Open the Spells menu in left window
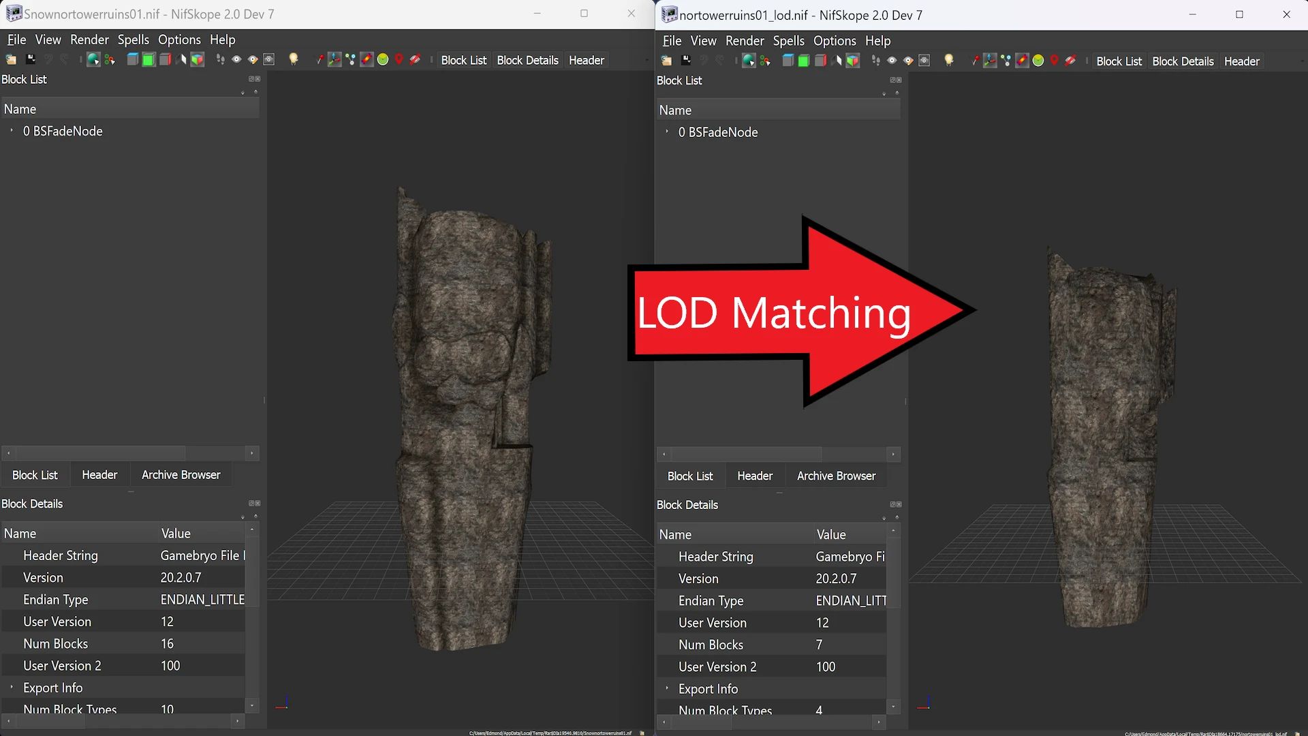 click(133, 40)
